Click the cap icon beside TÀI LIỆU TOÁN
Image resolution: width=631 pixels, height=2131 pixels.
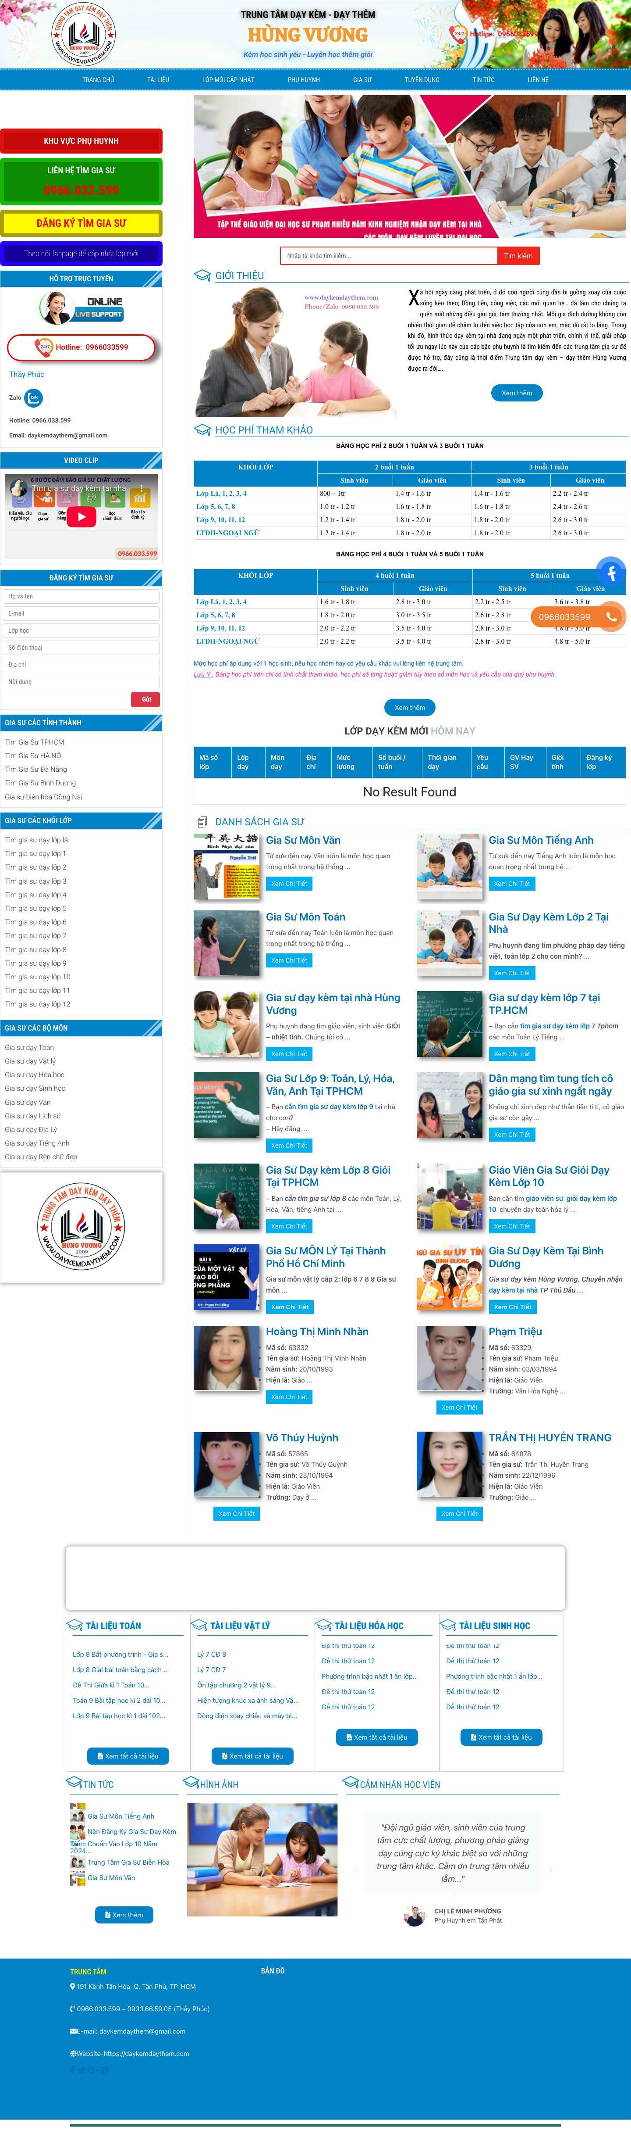[74, 1626]
